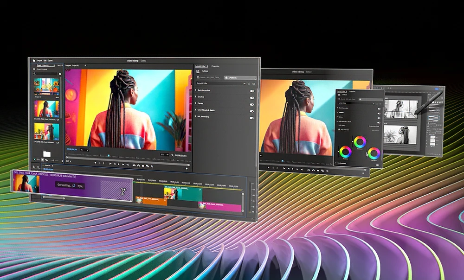
Task: Collapse Color Wheels & Match in middle window
Action: click(x=337, y=121)
